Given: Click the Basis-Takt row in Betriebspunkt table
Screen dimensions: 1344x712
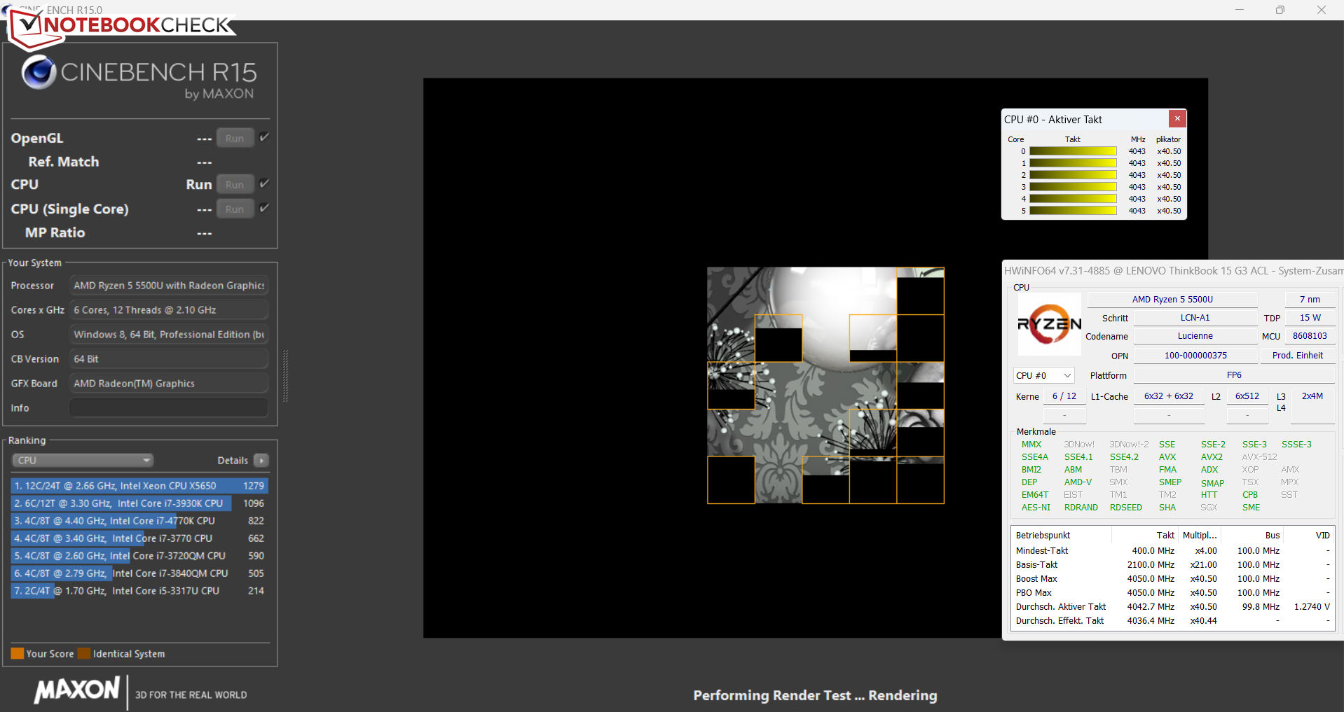Looking at the screenshot, I should point(1172,565).
